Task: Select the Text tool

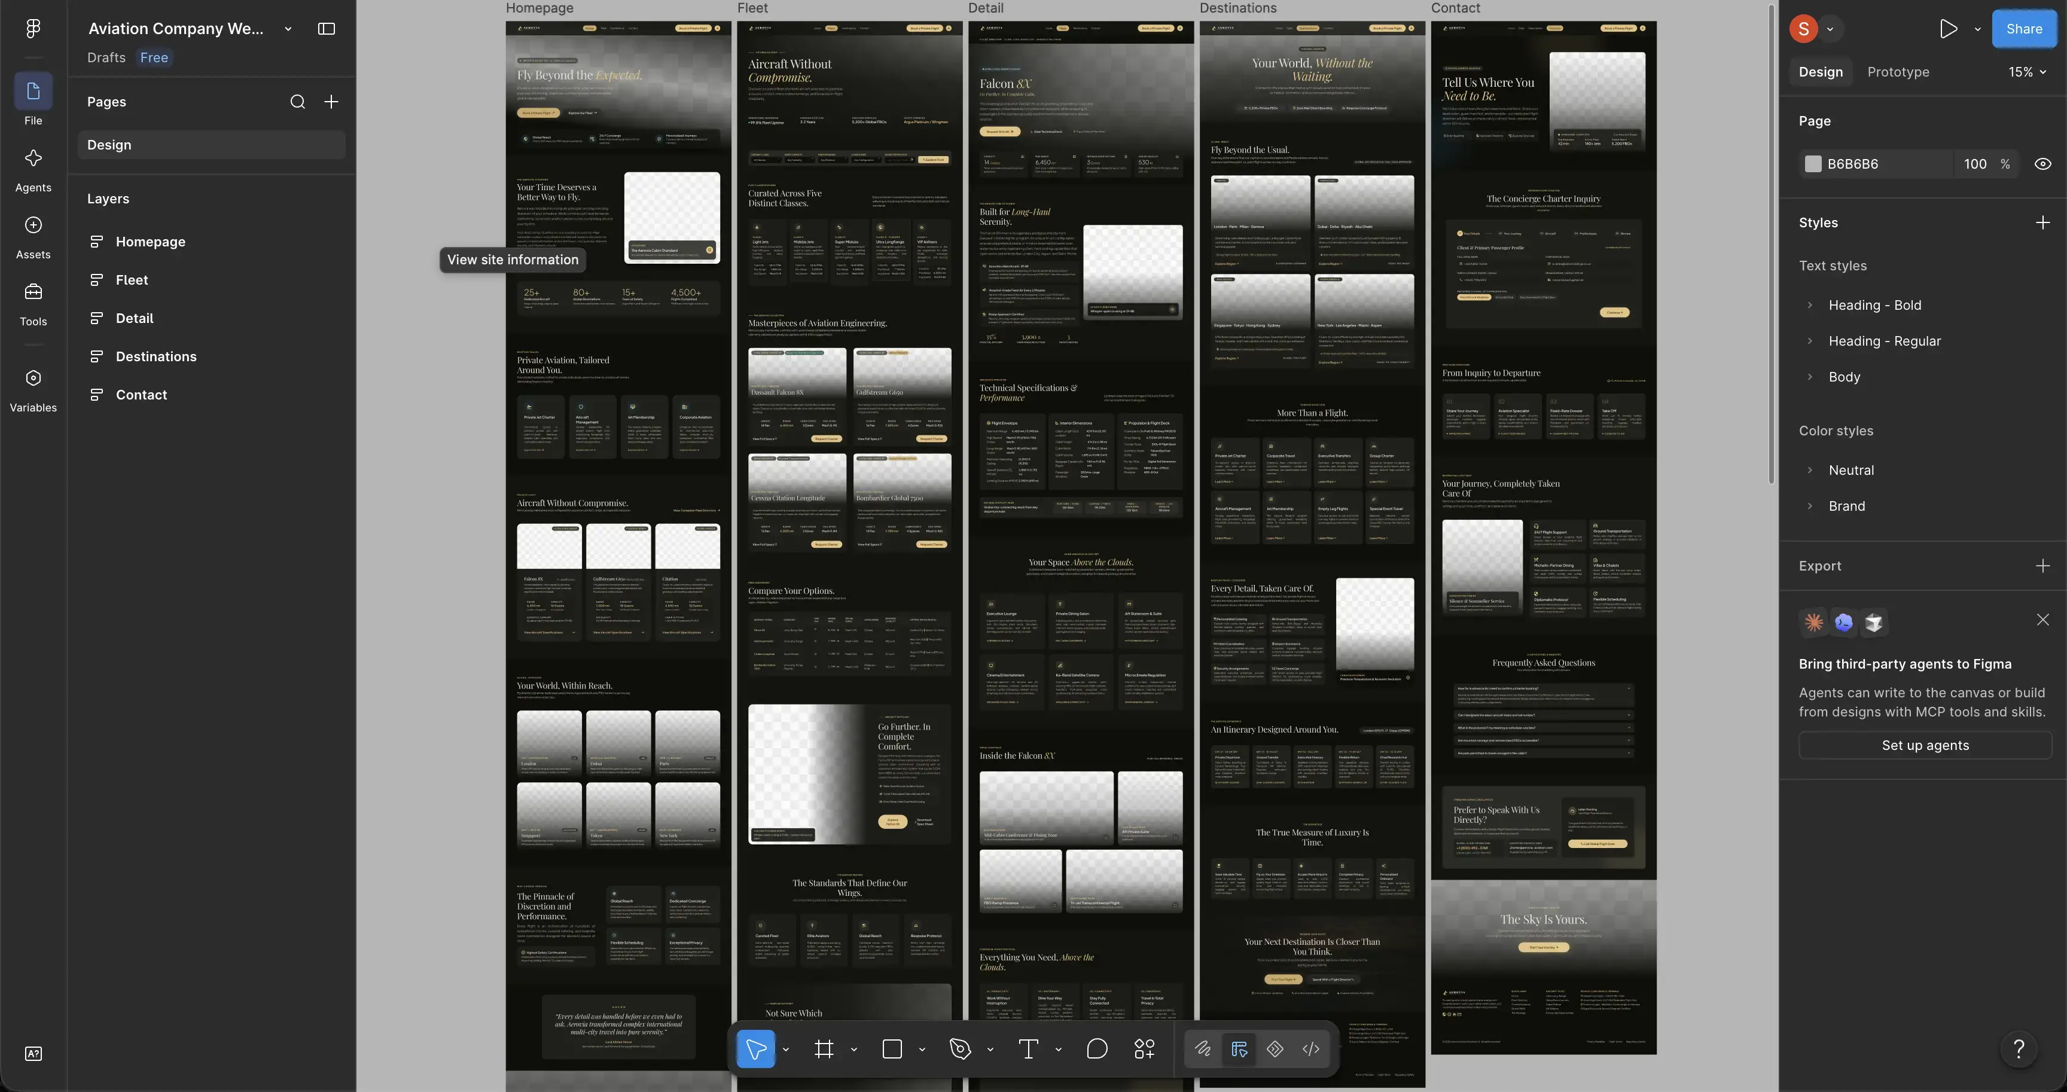Action: coord(1028,1049)
